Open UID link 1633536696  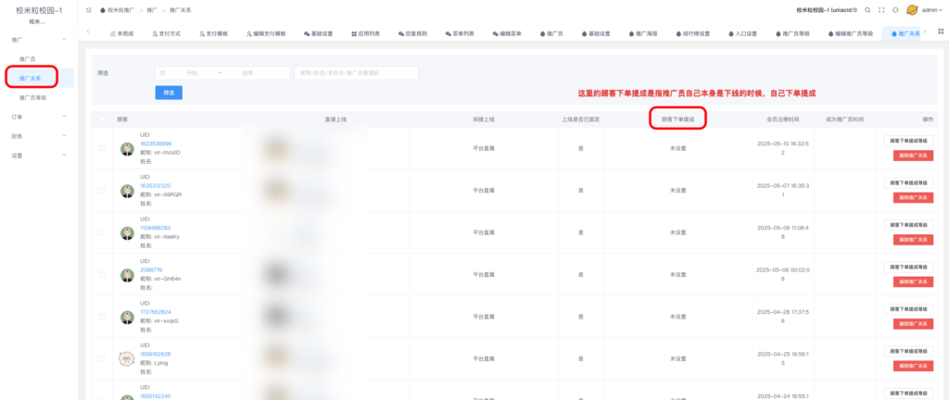(x=156, y=144)
